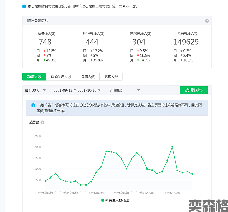Click the help icon in 昨日关键指标 header
This screenshot has width=228, height=212.
pos(207,21)
